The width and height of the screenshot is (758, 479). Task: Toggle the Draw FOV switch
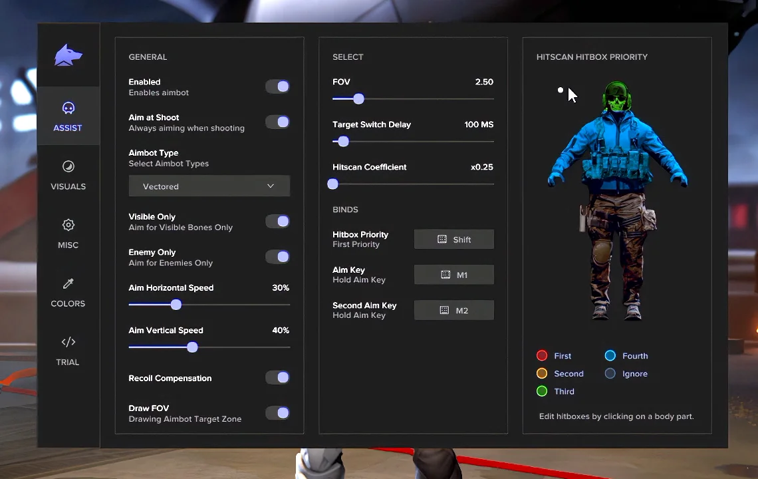pyautogui.click(x=277, y=412)
